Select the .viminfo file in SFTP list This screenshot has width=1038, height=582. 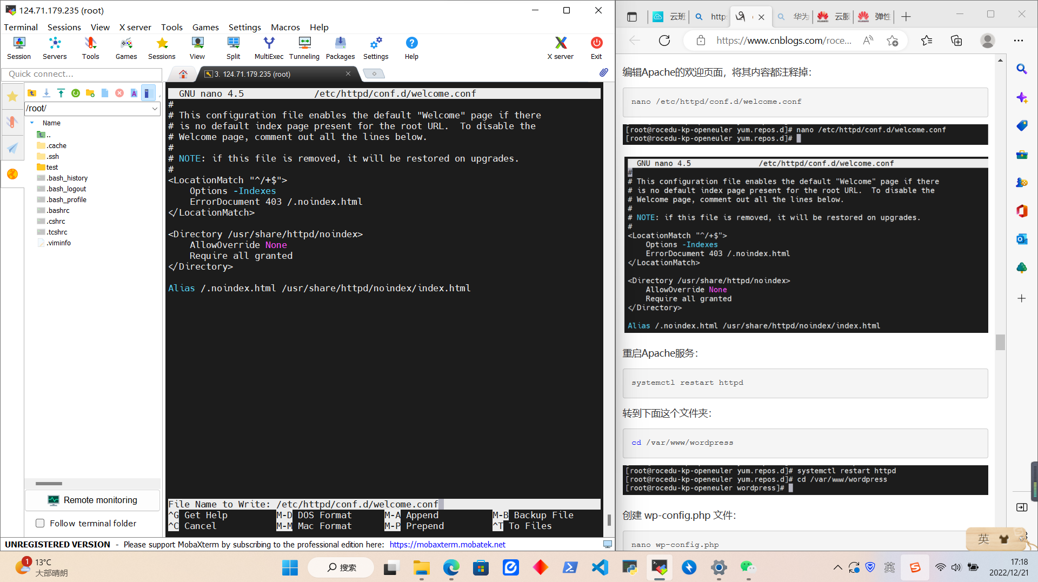coord(58,243)
